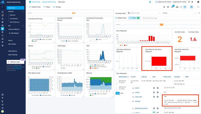The image size is (201, 114).
Task: Open the Apache Logs correlate dropdown
Action: pos(144,13)
